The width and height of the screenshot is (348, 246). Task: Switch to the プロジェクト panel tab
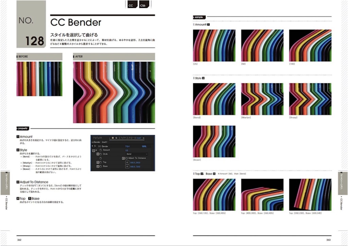[x=98, y=138]
